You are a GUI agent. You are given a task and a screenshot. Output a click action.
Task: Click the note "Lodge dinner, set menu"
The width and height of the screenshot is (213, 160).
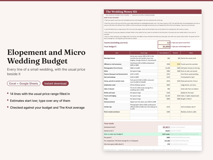pos(189,85)
